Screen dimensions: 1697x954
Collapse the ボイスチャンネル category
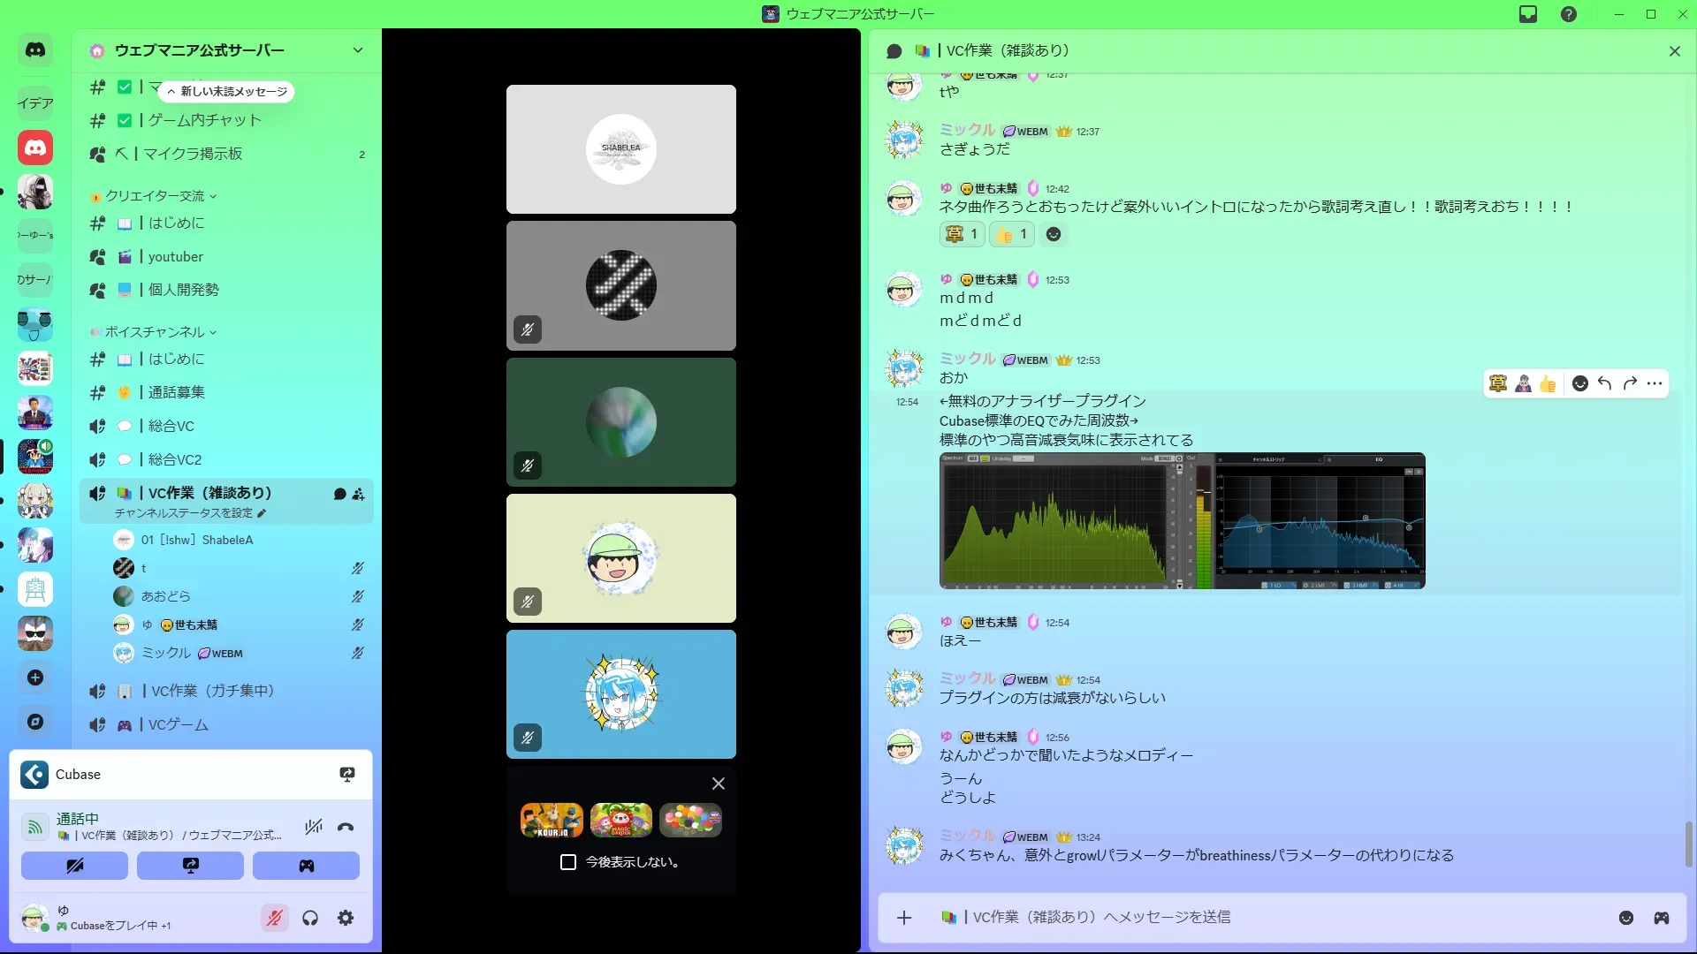(156, 332)
